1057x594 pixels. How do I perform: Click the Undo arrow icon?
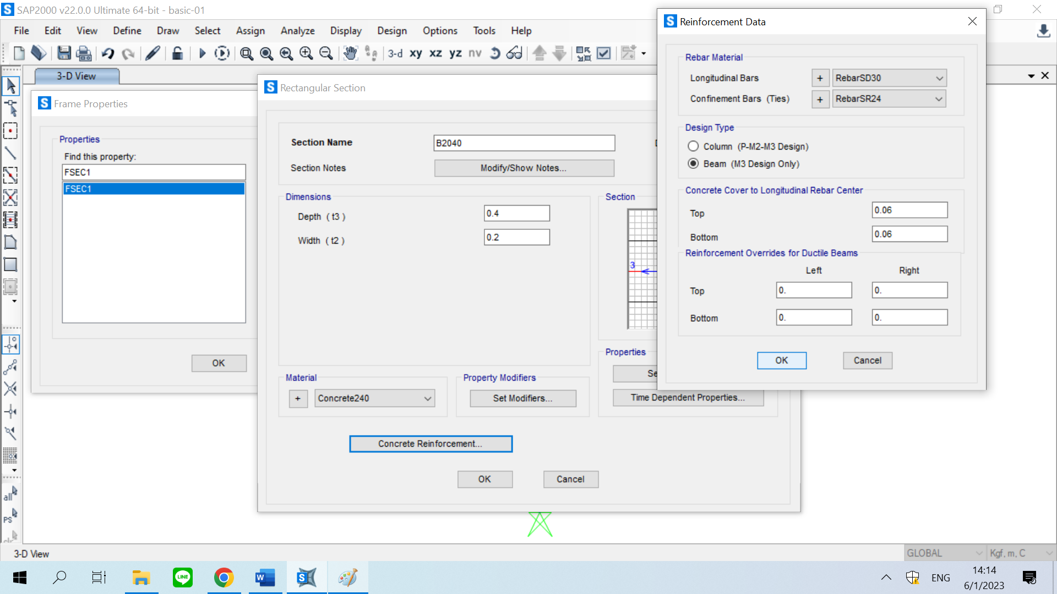point(108,53)
